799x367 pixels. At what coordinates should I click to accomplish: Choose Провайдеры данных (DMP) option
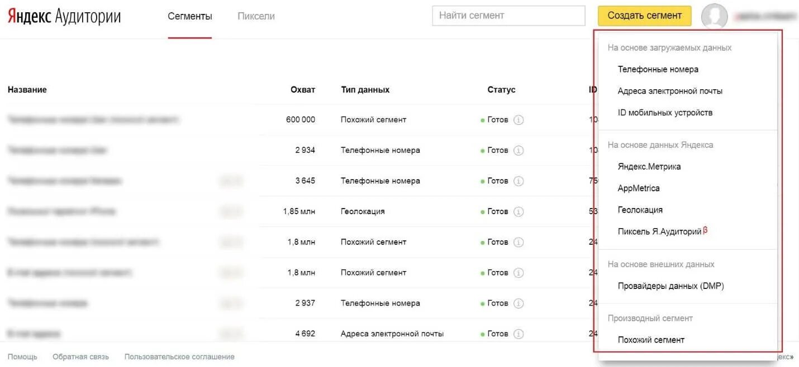click(670, 286)
